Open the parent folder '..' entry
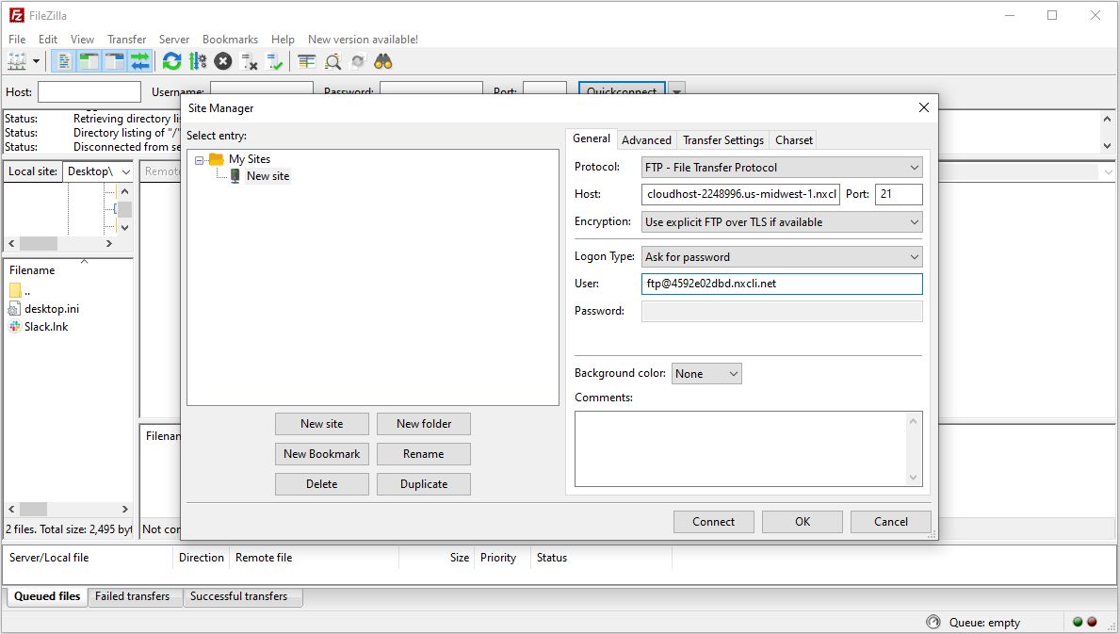The height and width of the screenshot is (634, 1119). 20,290
